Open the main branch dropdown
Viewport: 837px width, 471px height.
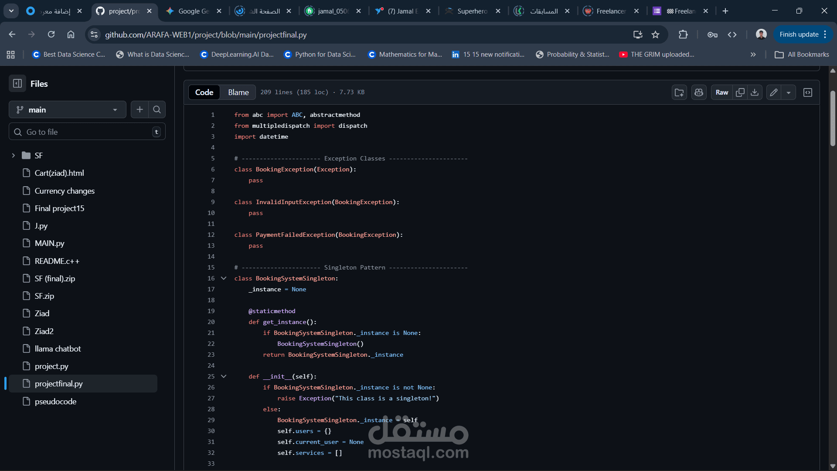tap(67, 110)
